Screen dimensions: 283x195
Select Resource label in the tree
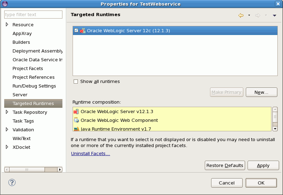[23, 25]
